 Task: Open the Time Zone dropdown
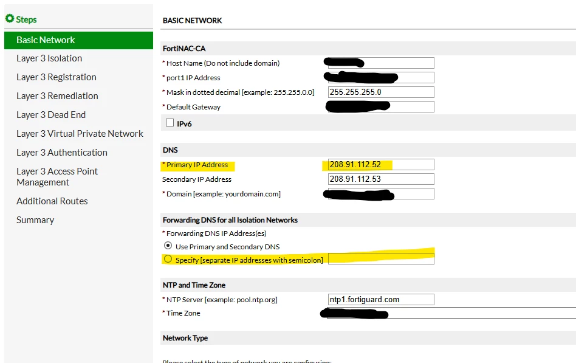[451, 313]
